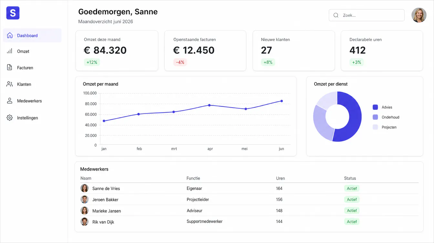This screenshot has width=434, height=243.
Task: Click Actief badge in Rik van Dijk row
Action: click(x=352, y=222)
